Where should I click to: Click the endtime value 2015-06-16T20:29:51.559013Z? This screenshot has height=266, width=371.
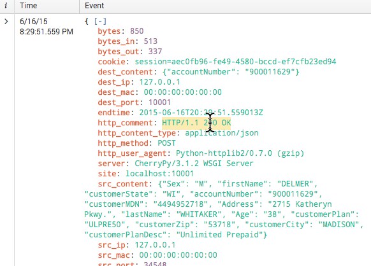[201, 113]
